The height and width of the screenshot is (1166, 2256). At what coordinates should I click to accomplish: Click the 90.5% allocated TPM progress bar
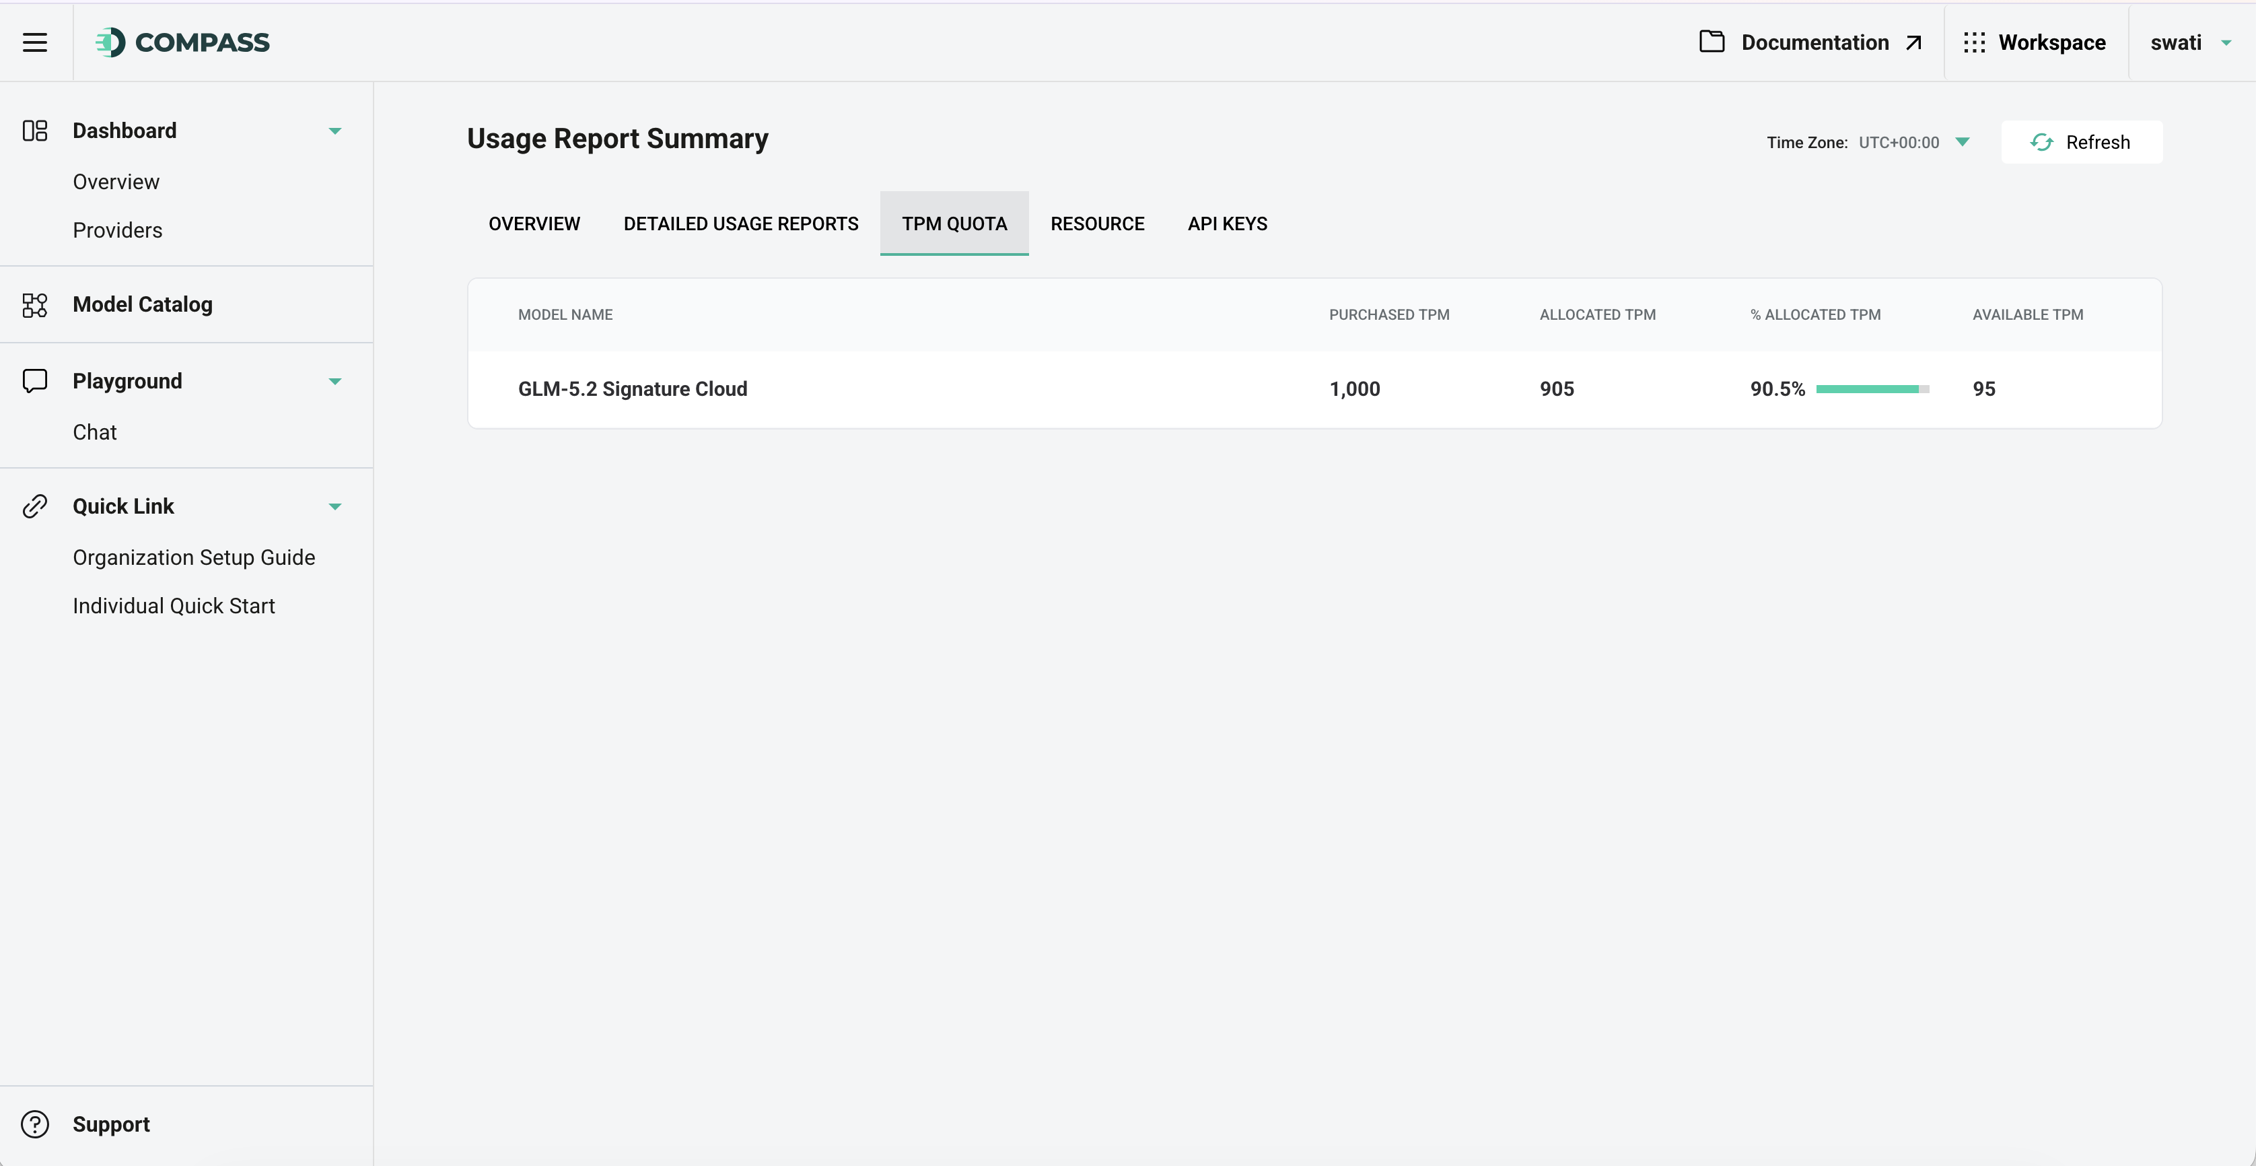[1872, 389]
